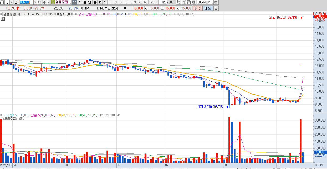Open the calendar date picker icon

(216, 2)
